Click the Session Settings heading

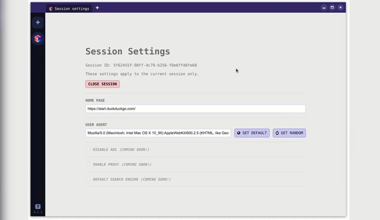tap(128, 51)
